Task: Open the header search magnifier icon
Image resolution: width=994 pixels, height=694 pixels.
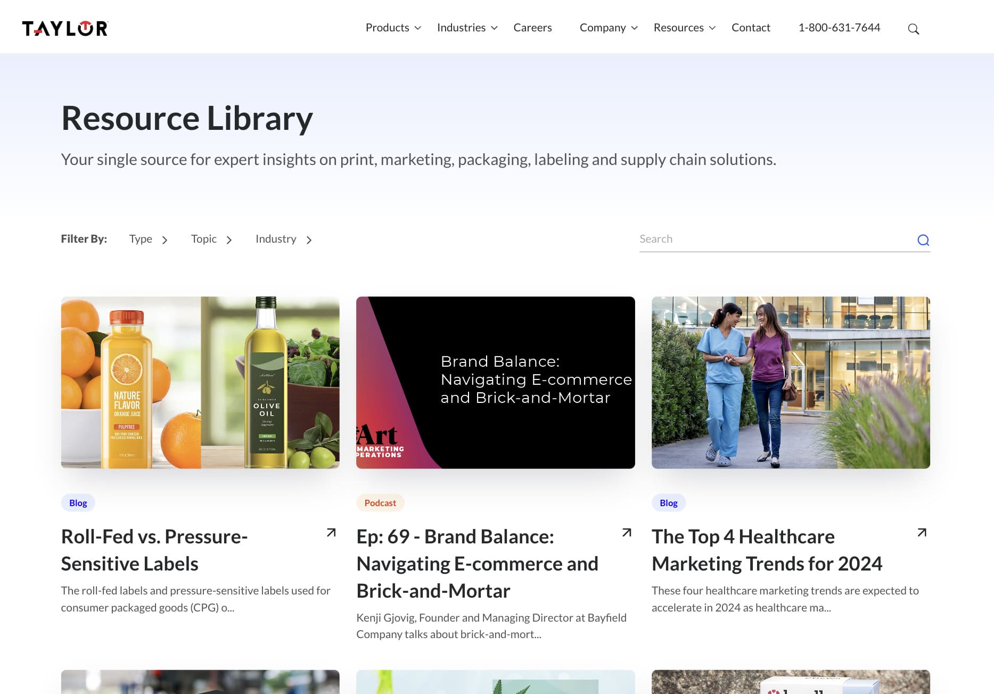Action: tap(914, 29)
